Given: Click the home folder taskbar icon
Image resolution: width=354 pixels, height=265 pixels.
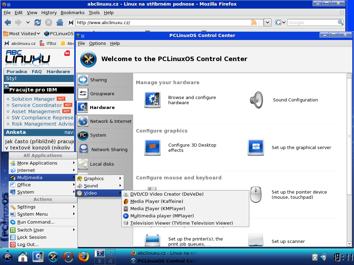Looking at the screenshot, I should [23, 257].
